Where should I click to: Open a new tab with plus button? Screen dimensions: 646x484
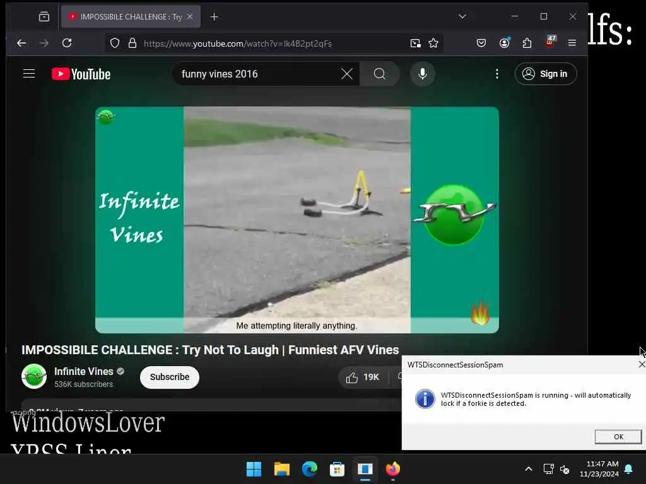tap(214, 17)
